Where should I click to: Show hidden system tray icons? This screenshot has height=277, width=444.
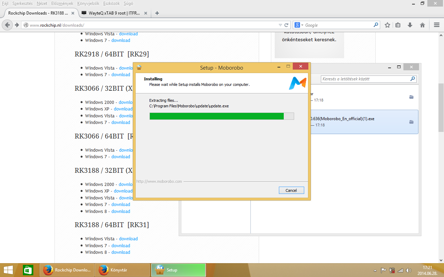point(375,270)
